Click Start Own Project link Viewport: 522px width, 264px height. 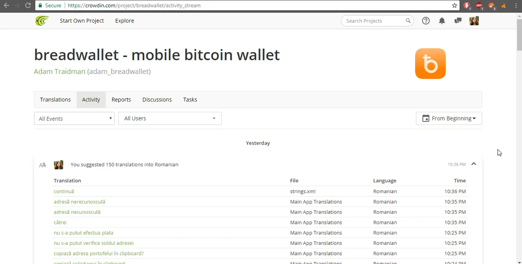pyautogui.click(x=82, y=20)
